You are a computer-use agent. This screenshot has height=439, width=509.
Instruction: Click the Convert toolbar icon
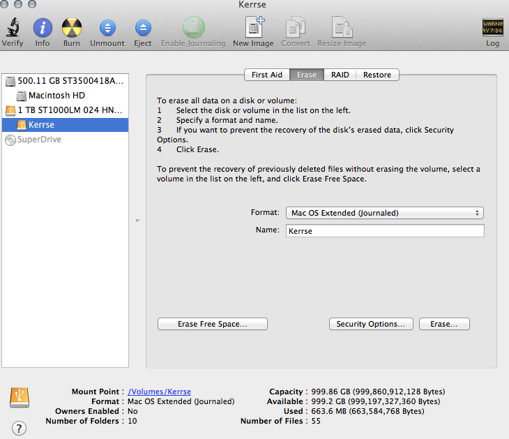(x=295, y=27)
